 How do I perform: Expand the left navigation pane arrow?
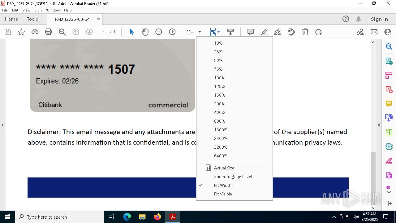coord(2,125)
